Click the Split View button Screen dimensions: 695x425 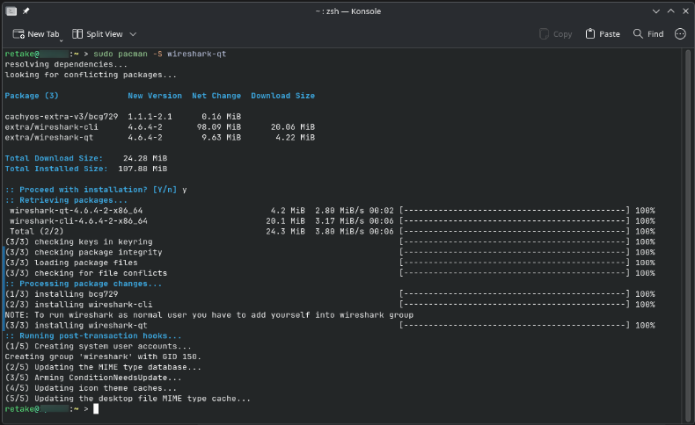[98, 34]
